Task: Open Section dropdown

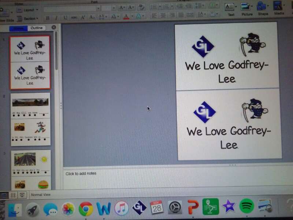Action: (27, 19)
